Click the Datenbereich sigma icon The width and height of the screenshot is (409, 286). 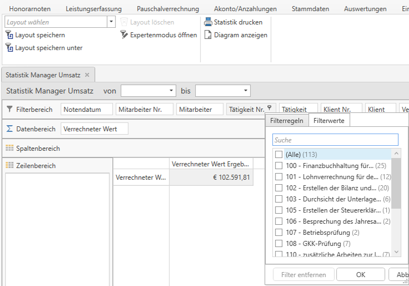tap(9, 129)
